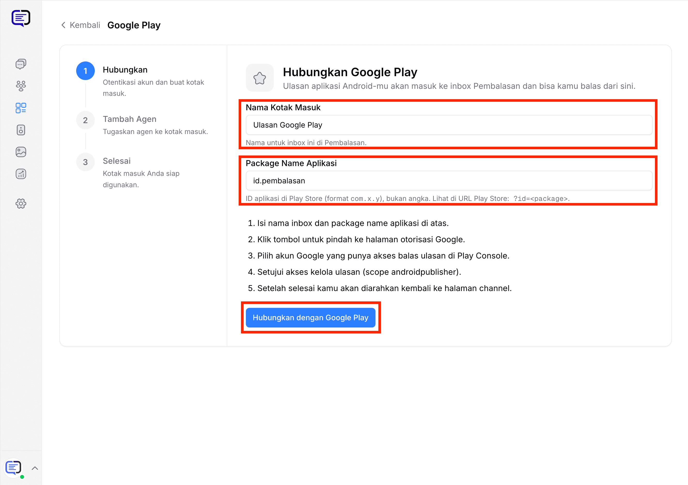Screen dimensions: 688x485
Task: Click the Nama Kotak Masuk input field
Action: point(449,125)
